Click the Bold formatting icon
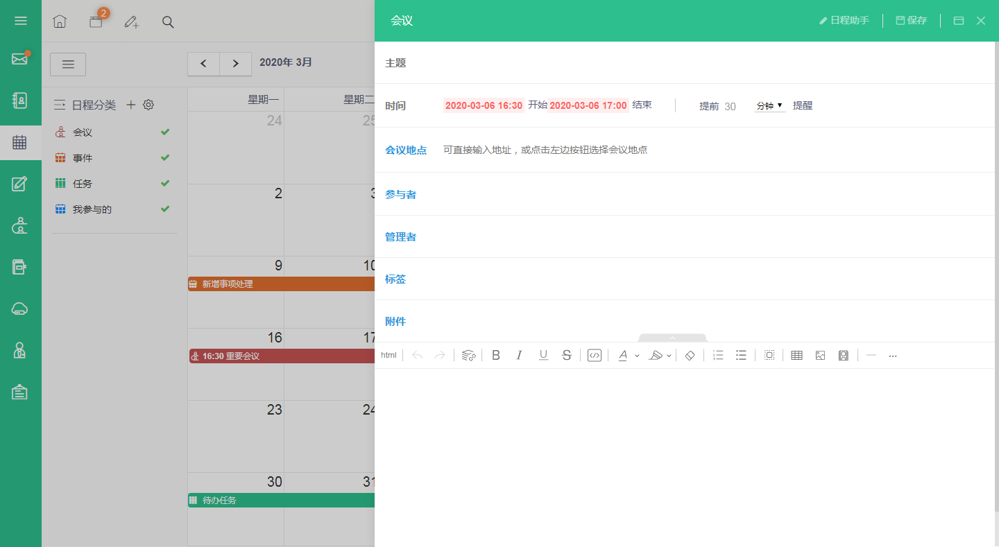The image size is (999, 547). click(x=496, y=355)
